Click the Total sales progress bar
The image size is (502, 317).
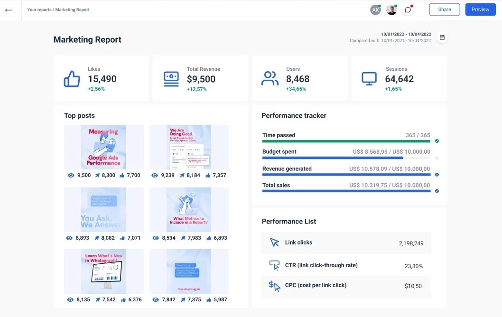pyautogui.click(x=346, y=191)
